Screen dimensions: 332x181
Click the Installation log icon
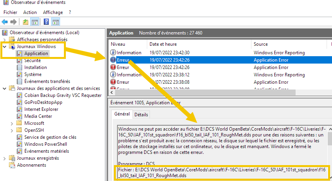pyautogui.click(x=19, y=67)
